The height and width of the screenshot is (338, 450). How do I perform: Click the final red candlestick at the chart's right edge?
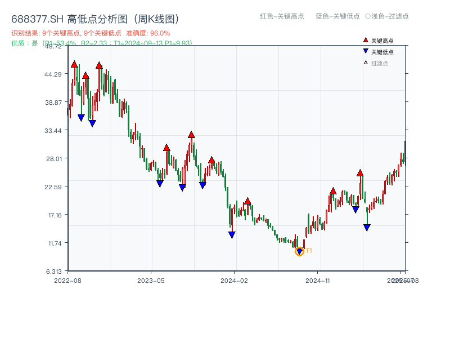click(x=405, y=153)
